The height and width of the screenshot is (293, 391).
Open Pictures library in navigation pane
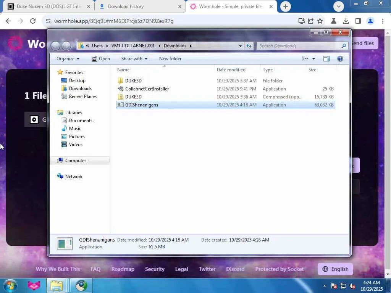[x=77, y=137]
